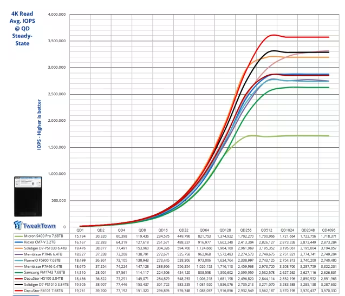345x296 pixels.
Task: Click the Memblaze P7946 QD2048 value 2,774,741
Action: tap(308, 254)
